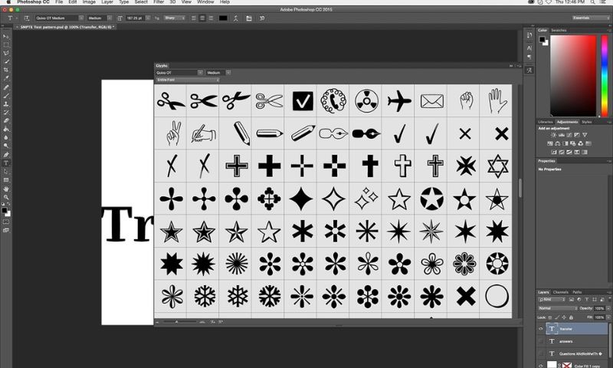Viewport: 613px width, 368px height.
Task: Select the Lasso tool
Action: [6, 53]
